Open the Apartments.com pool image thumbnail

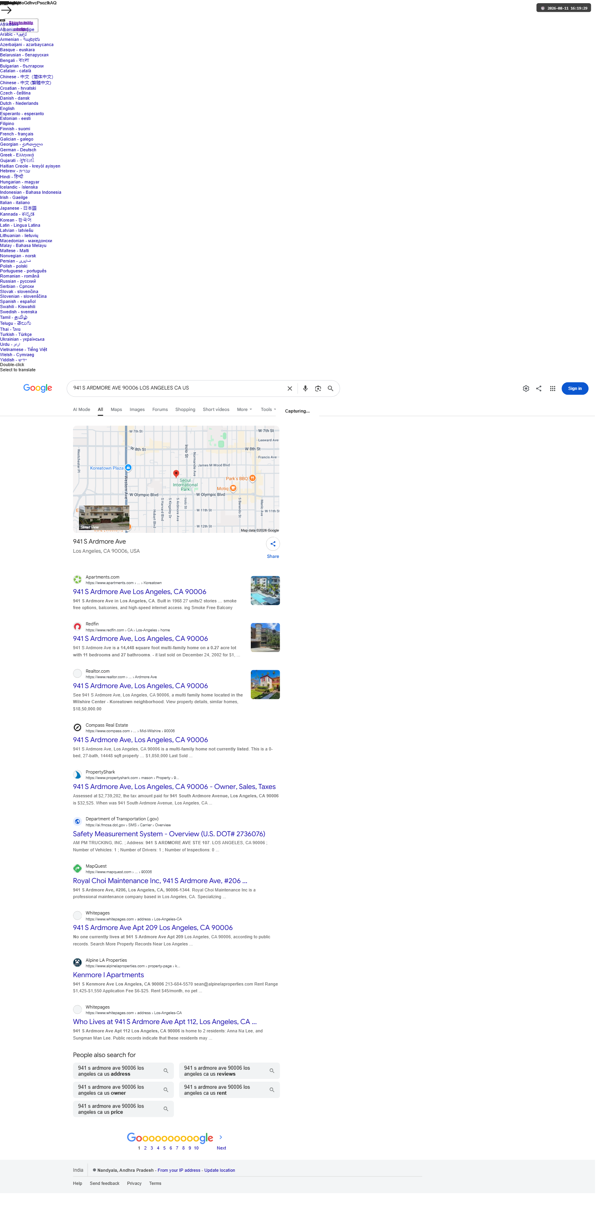click(x=265, y=590)
